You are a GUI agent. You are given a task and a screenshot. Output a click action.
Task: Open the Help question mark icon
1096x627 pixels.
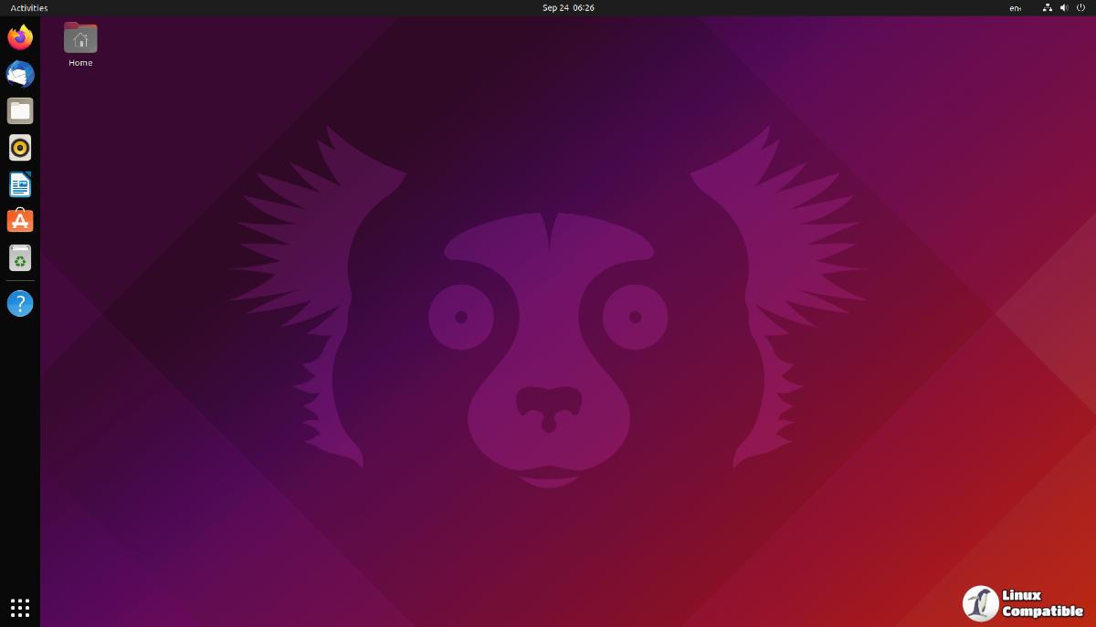click(20, 304)
